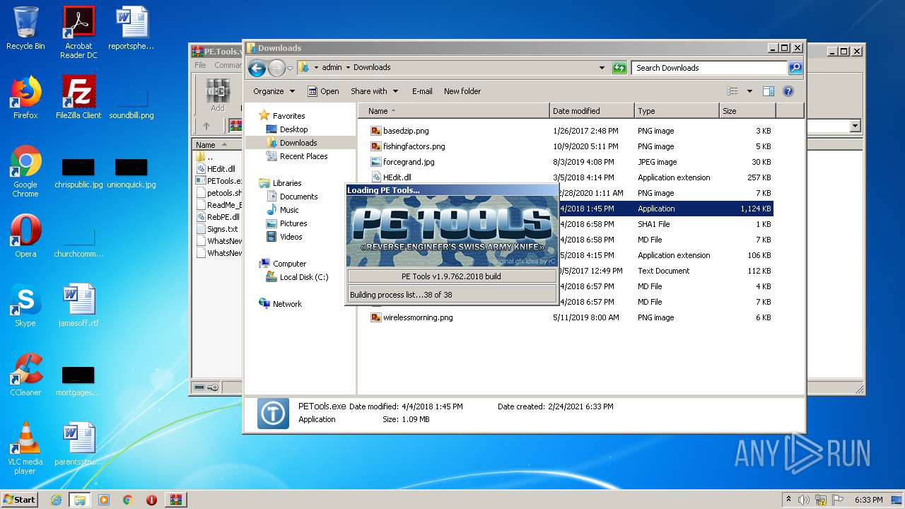Open Recent Places in navigation pane
Screen dimensions: 905x509
303,156
